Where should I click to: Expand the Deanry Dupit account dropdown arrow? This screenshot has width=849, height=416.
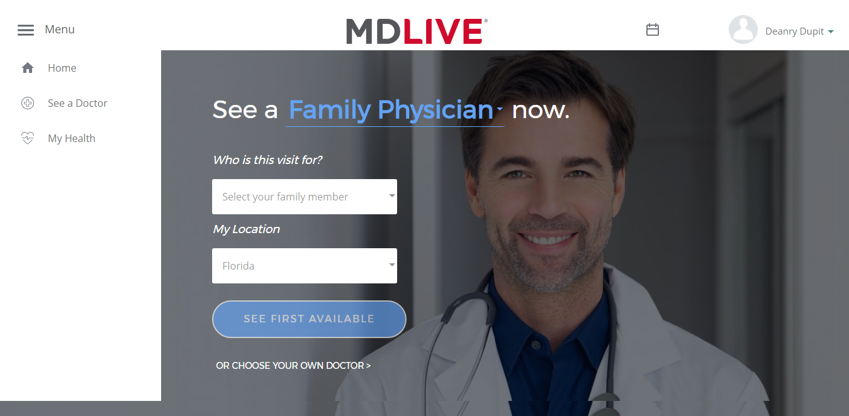click(831, 31)
